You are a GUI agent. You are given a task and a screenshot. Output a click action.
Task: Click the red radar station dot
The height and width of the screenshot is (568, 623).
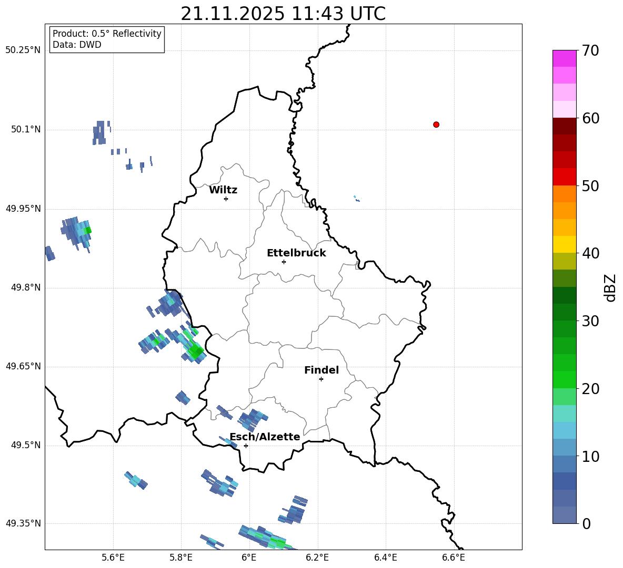[x=436, y=125]
